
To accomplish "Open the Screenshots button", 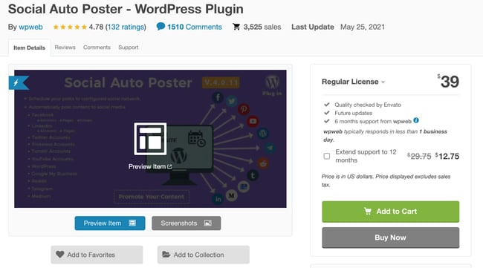I will (x=187, y=223).
